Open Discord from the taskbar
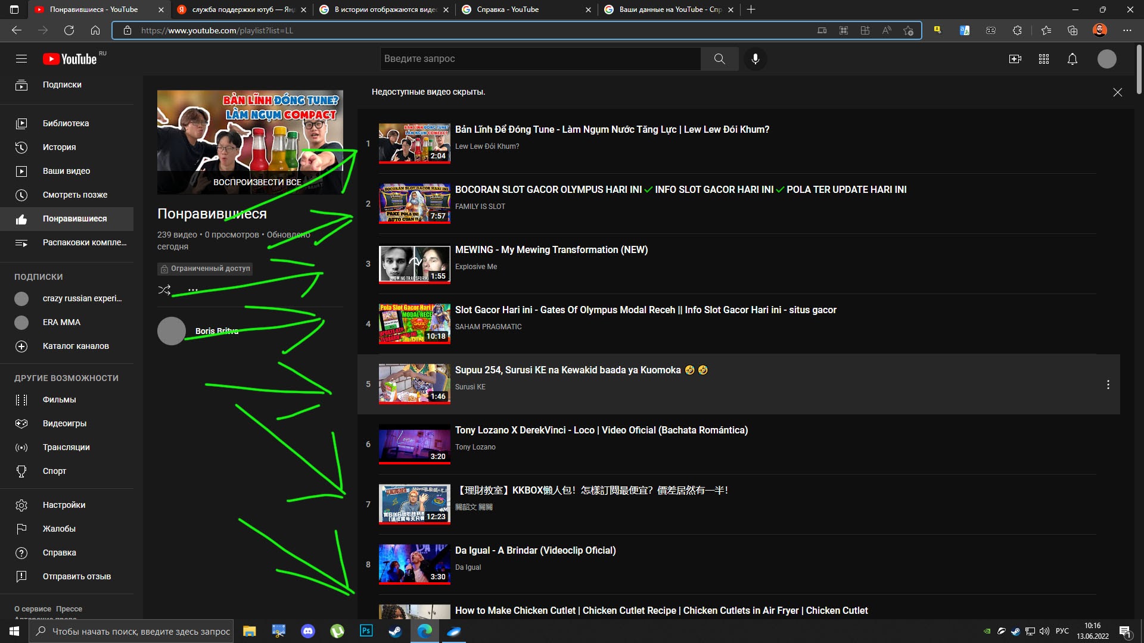1144x643 pixels. [308, 631]
